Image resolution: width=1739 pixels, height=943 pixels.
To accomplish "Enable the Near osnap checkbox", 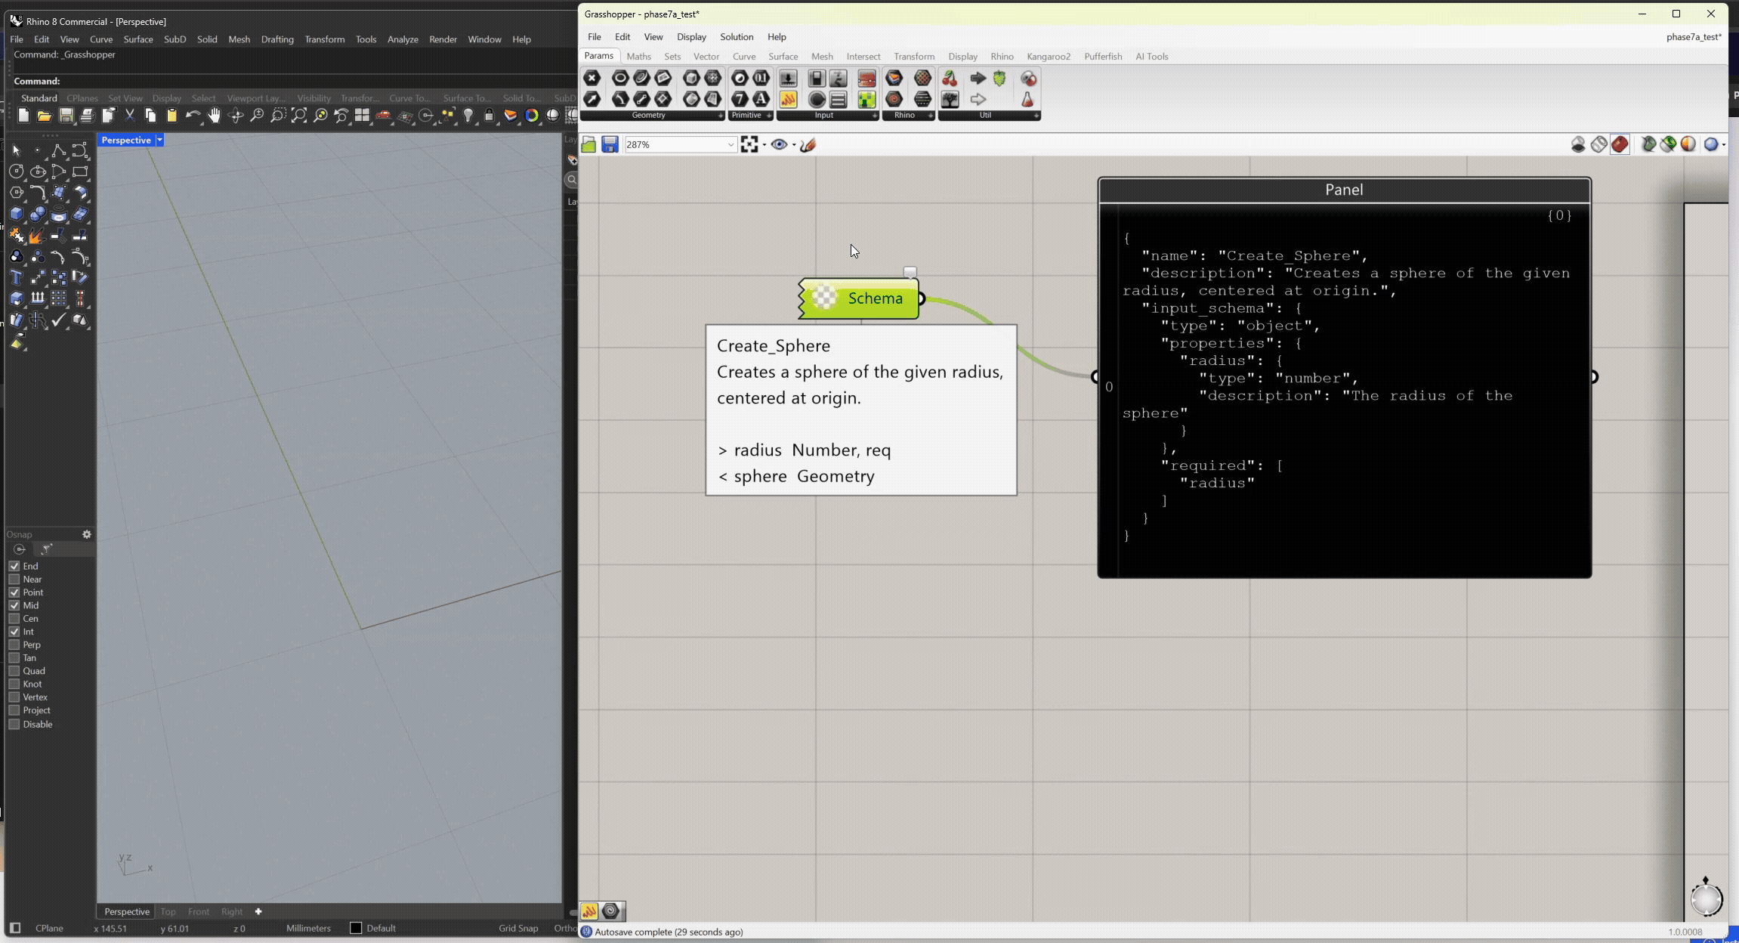I will tap(14, 580).
